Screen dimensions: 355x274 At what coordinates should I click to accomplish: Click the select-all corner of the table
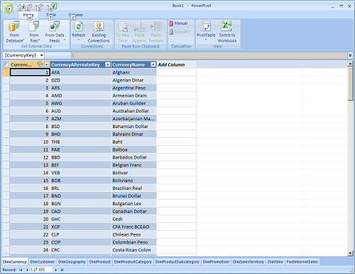(6, 64)
